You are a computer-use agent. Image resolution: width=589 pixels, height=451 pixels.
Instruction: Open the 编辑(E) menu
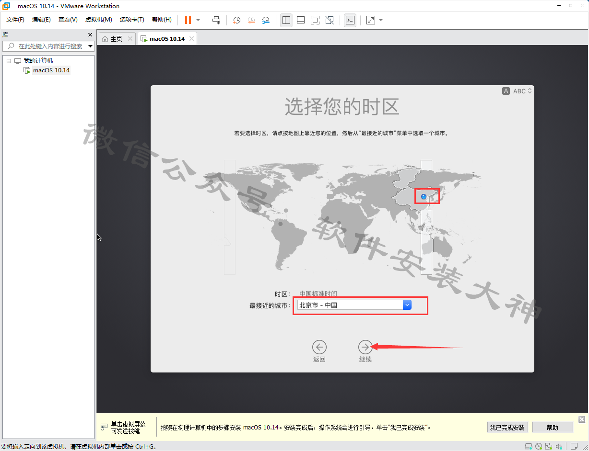(41, 20)
